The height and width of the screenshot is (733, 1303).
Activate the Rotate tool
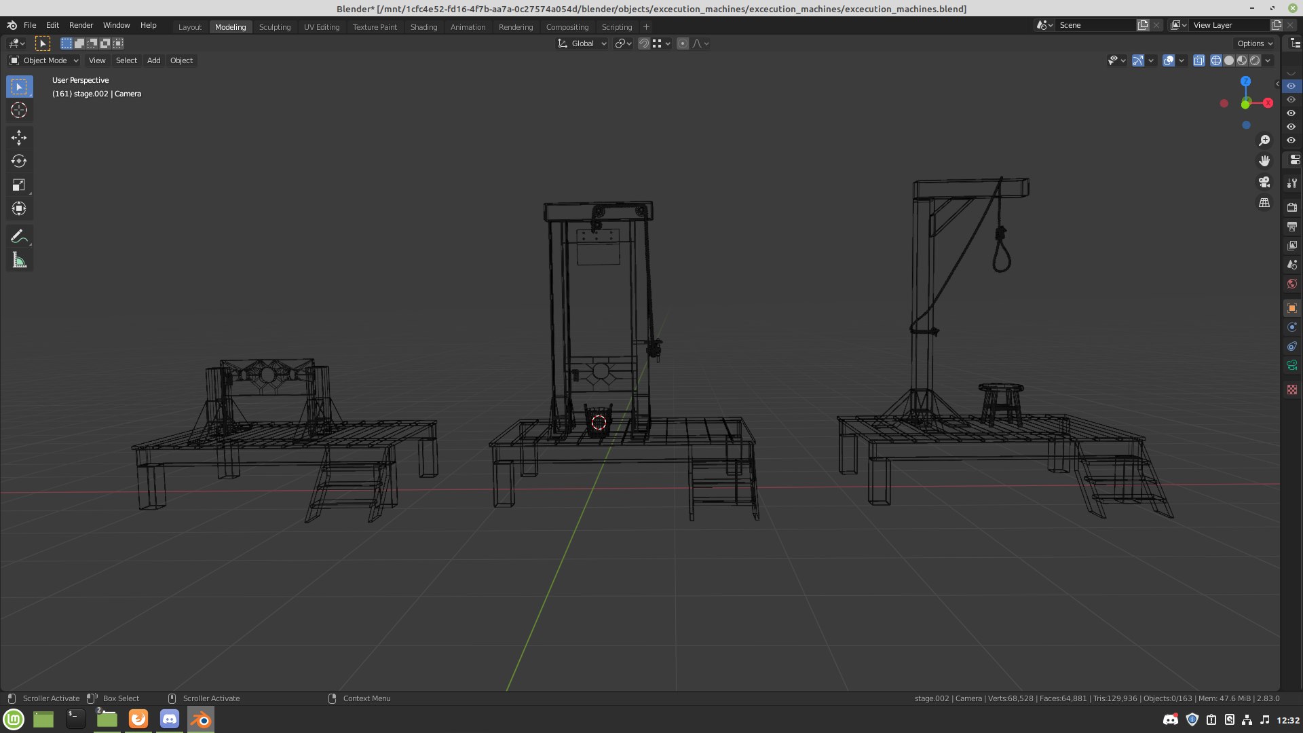19,161
